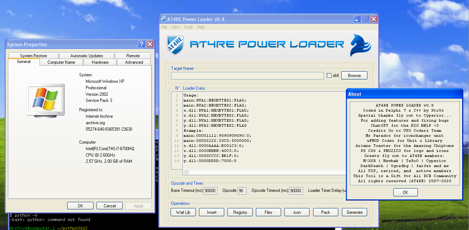This screenshot has width=469, height=230.
Task: Switch to the Computer Name tab
Action: click(61, 62)
